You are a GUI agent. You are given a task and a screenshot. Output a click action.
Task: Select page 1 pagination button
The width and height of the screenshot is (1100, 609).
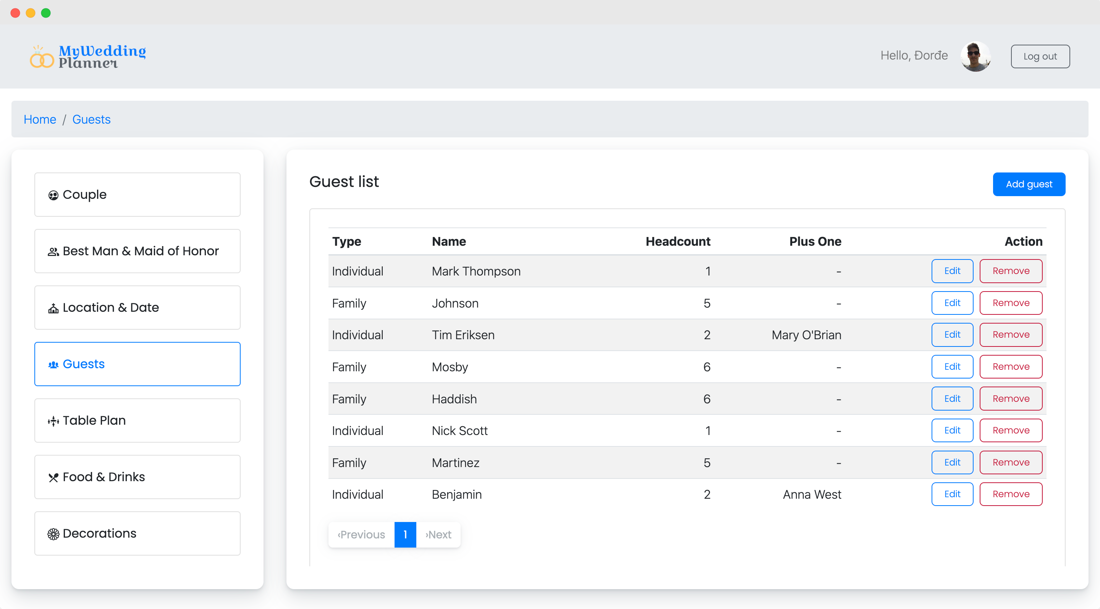(406, 535)
